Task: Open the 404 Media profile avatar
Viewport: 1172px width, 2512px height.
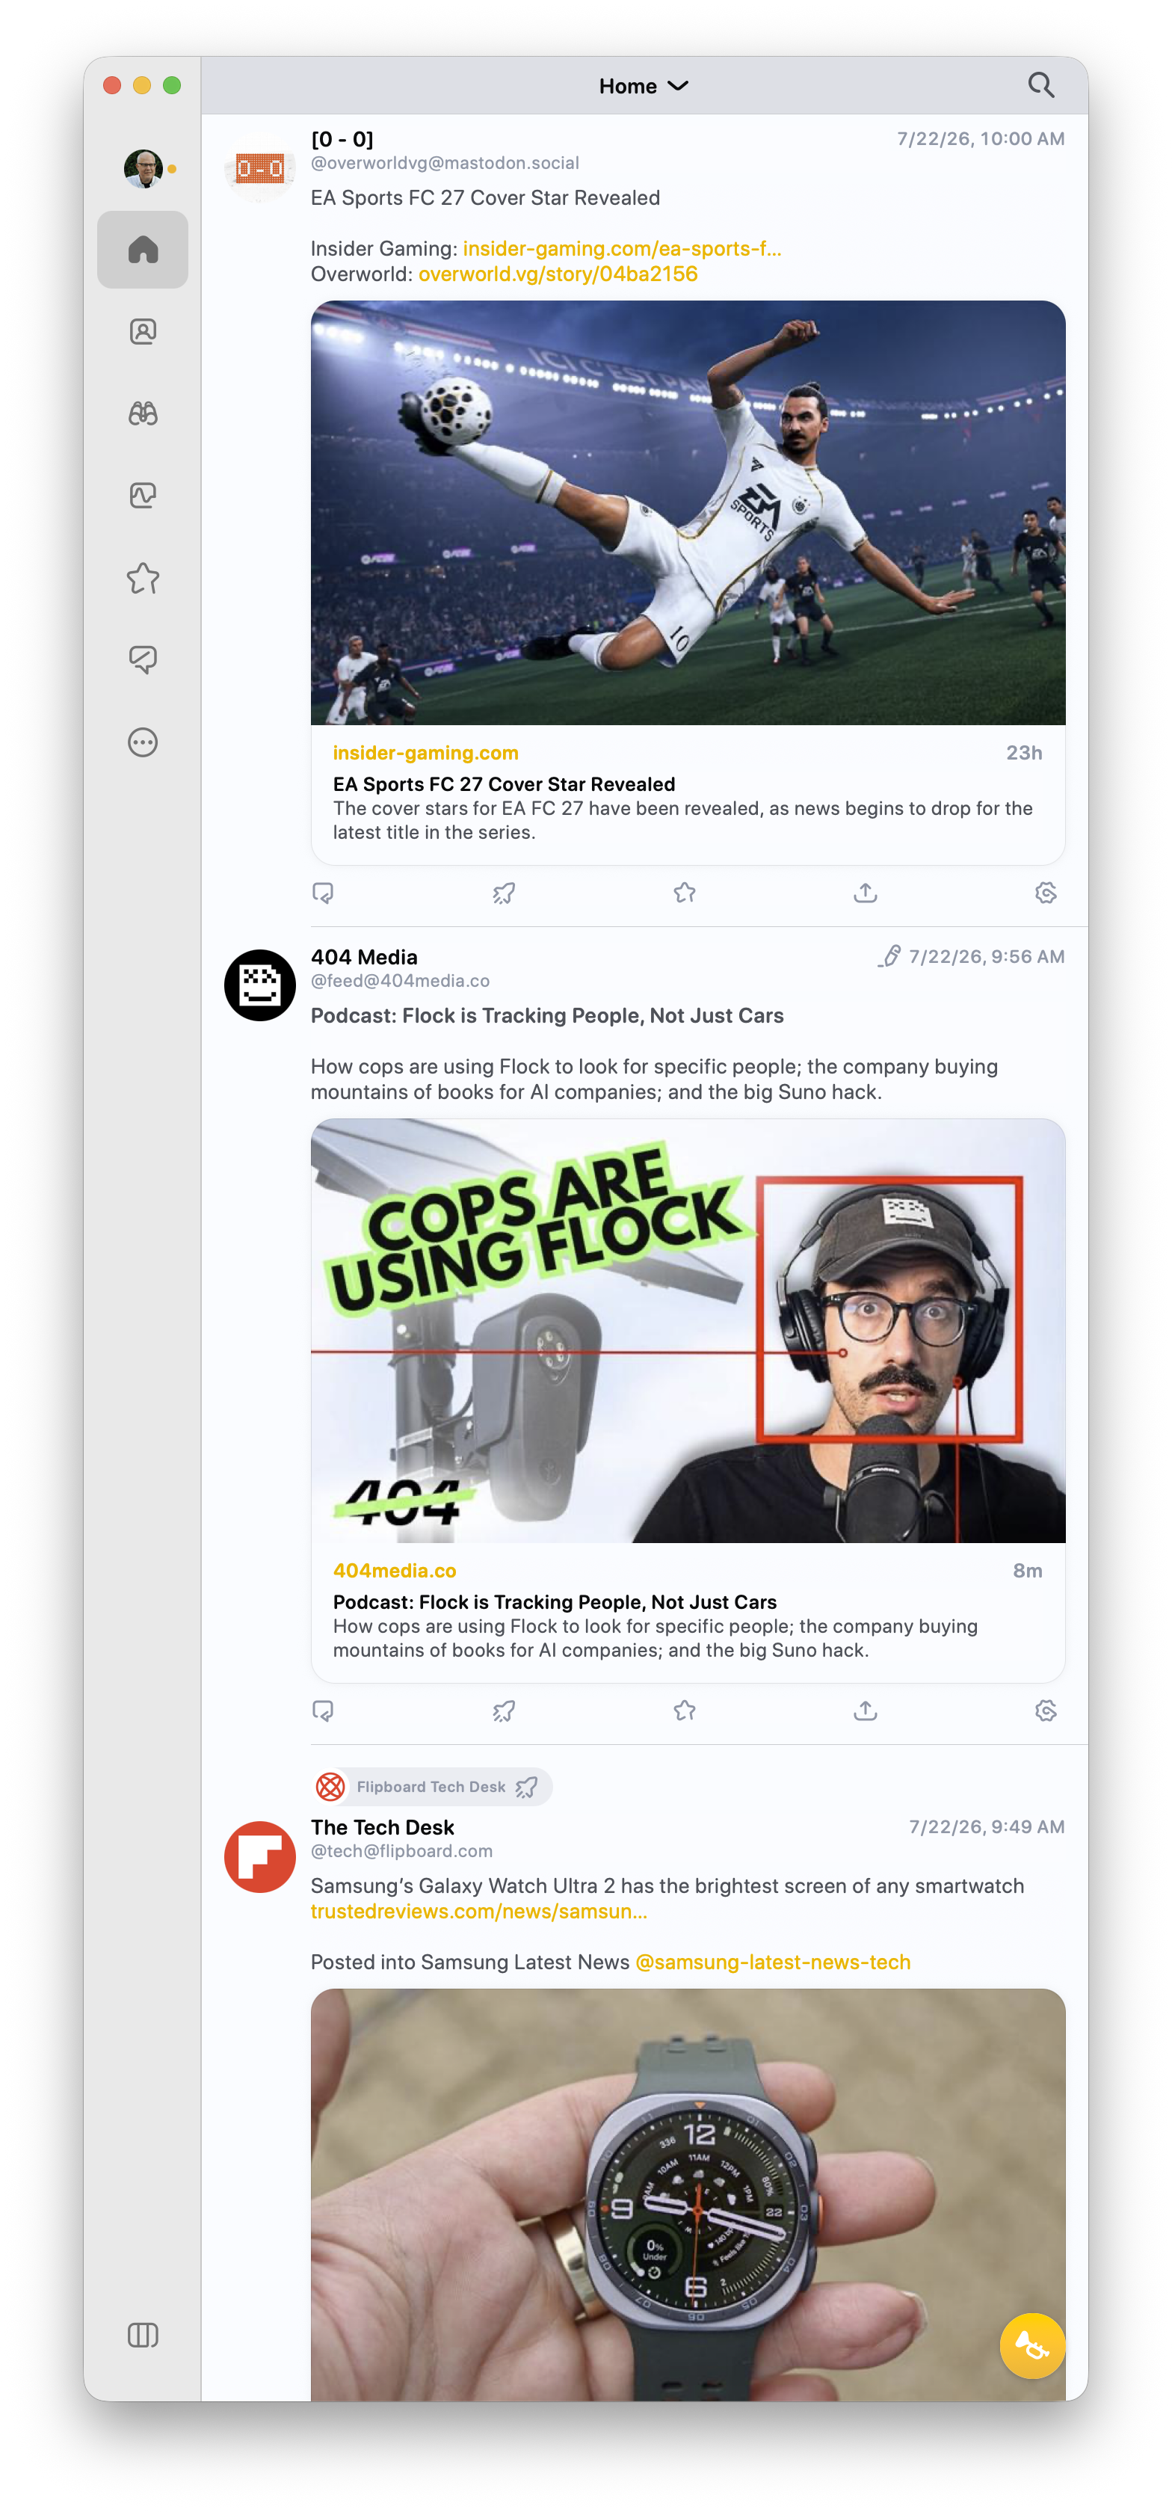Action: click(x=259, y=985)
